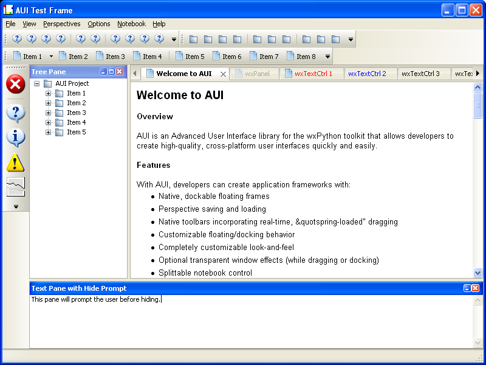Open the Item 1 dropdown arrow
This screenshot has width=486, height=365.
[51, 57]
